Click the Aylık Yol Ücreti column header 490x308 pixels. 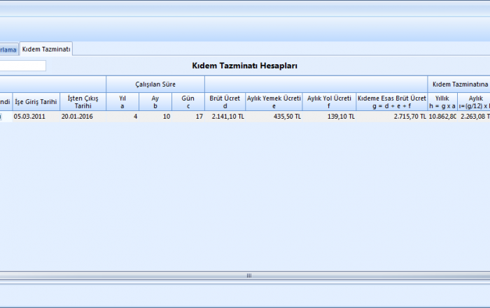(329, 102)
